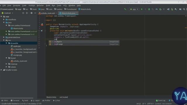
Task: Open the Navigate menu
Action: coord(17,6)
